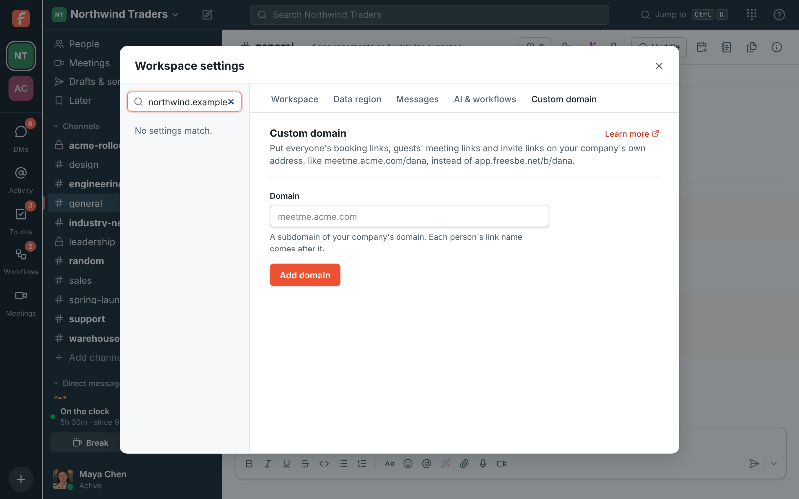Open the Learn more link
799x499 pixels.
(632, 134)
